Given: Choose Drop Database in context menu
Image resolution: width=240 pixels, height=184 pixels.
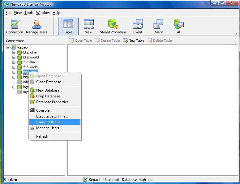Looking at the screenshot, I should pyautogui.click(x=55, y=96).
